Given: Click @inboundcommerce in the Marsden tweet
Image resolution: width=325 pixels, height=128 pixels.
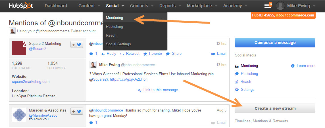Looking at the screenshot, I should [106, 110].
